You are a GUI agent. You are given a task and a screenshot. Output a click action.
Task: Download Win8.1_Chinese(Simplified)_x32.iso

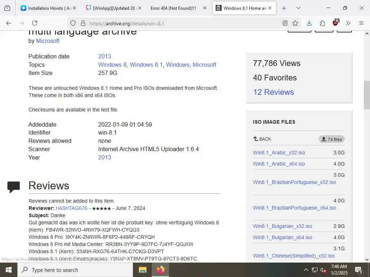click(x=294, y=256)
